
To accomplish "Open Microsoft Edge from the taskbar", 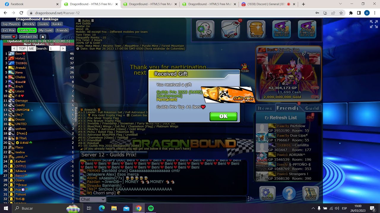I will coord(102,208).
